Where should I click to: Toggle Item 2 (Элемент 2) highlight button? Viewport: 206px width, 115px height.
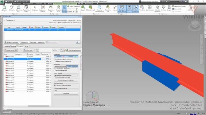(x=72, y=57)
